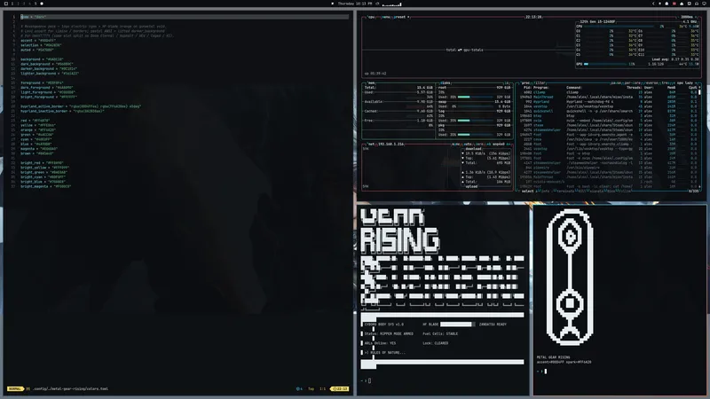Toggle reverse sorting in proc panel
Image resolution: width=710 pixels, height=399 pixels.
[651, 83]
